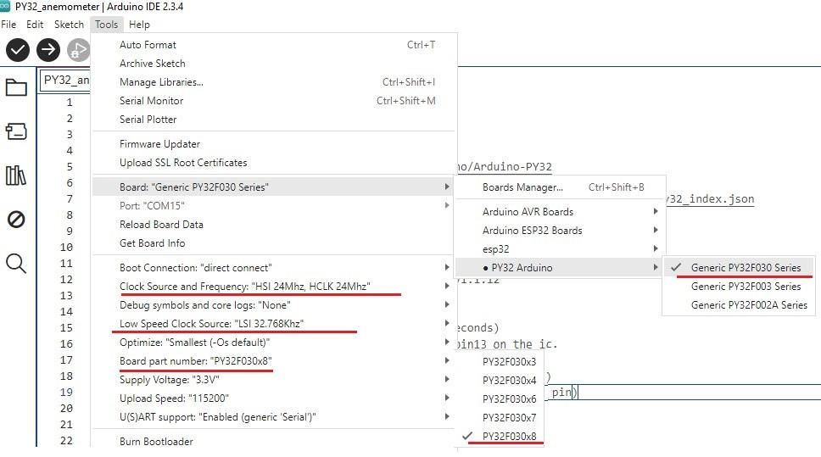821x457 pixels.
Task: Select Generic PY32F003 Series board
Action: point(739,287)
